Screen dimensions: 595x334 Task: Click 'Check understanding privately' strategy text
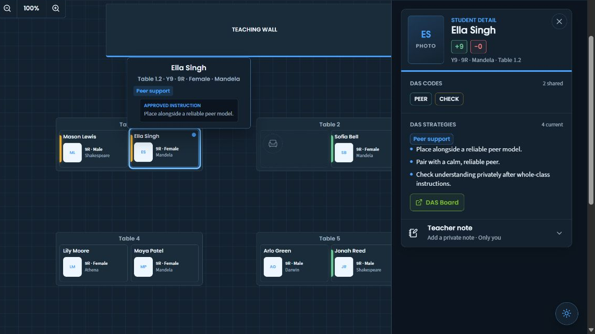pos(483,179)
